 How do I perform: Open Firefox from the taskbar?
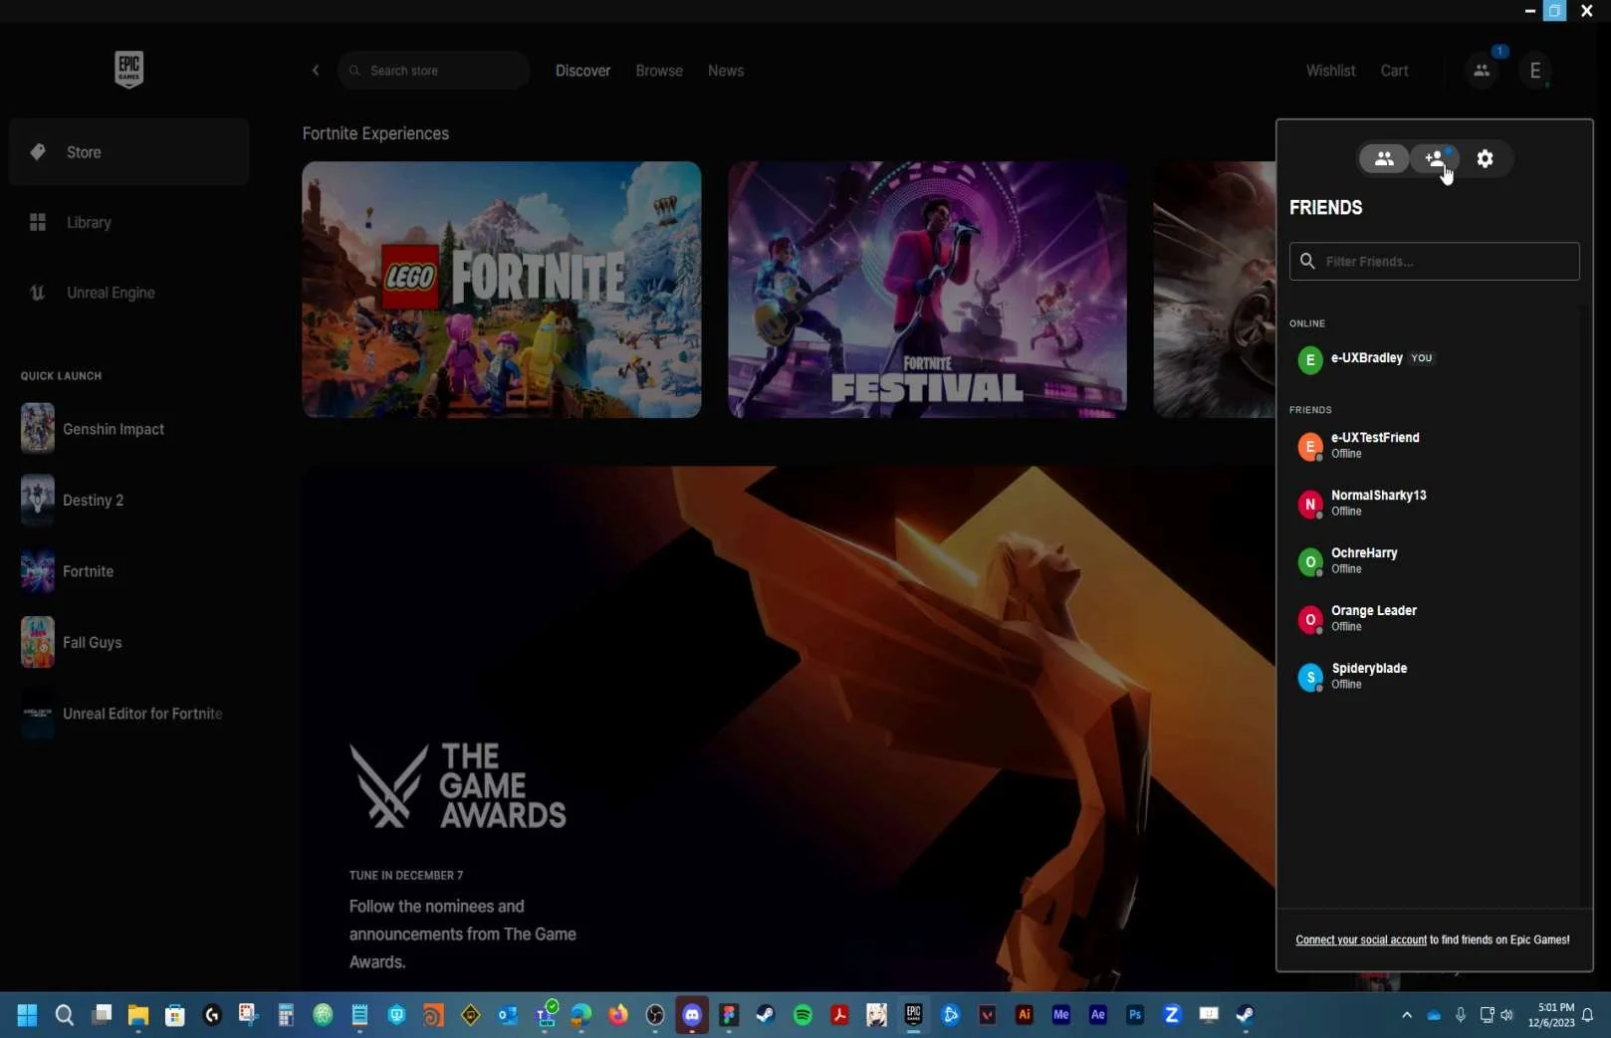point(618,1015)
